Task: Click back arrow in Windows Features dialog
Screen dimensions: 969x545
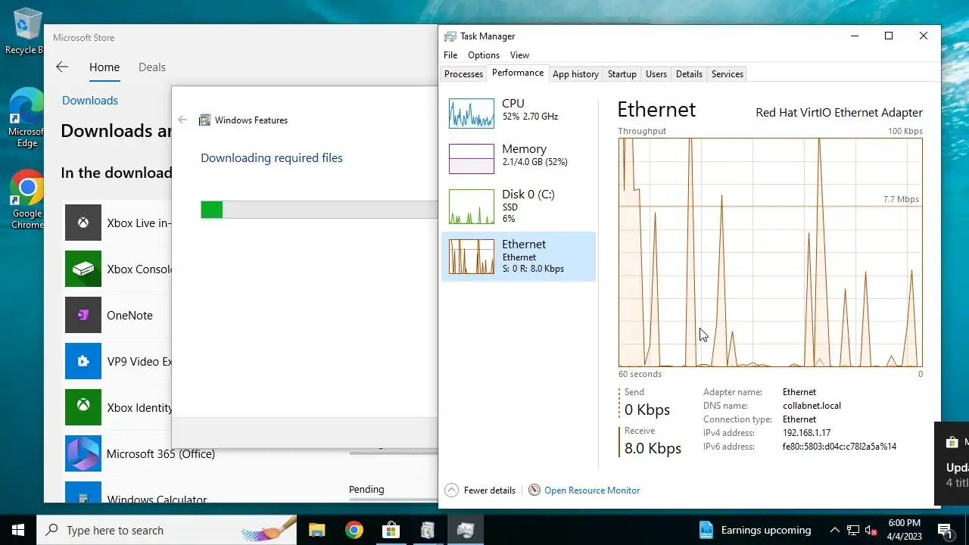Action: click(x=182, y=120)
